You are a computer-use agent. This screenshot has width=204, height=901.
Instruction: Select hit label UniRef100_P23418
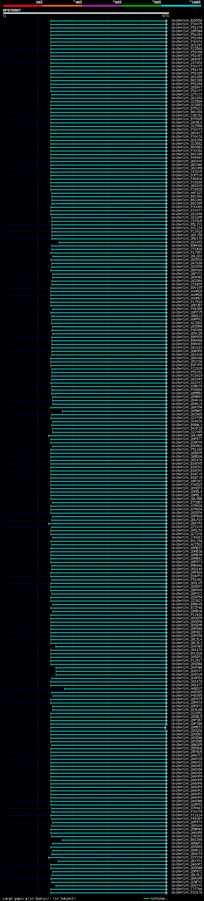(186, 231)
